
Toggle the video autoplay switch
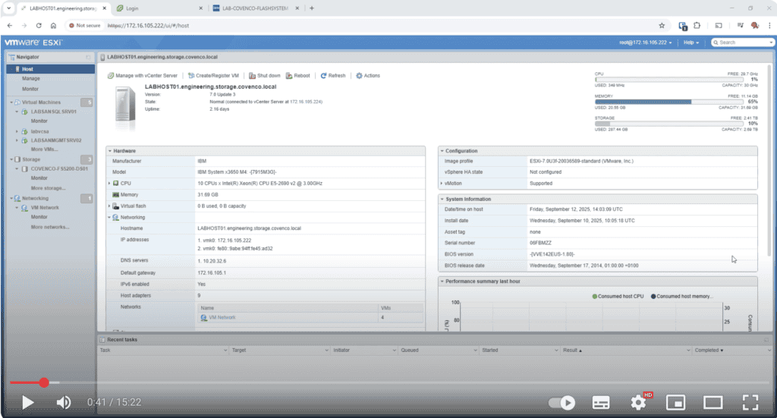tap(562, 402)
